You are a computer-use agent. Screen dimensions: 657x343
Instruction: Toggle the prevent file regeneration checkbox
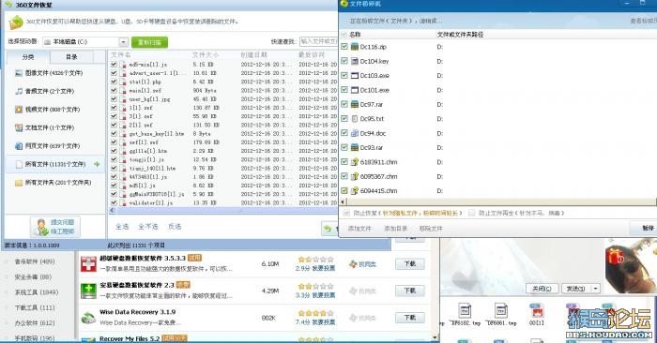[471, 213]
